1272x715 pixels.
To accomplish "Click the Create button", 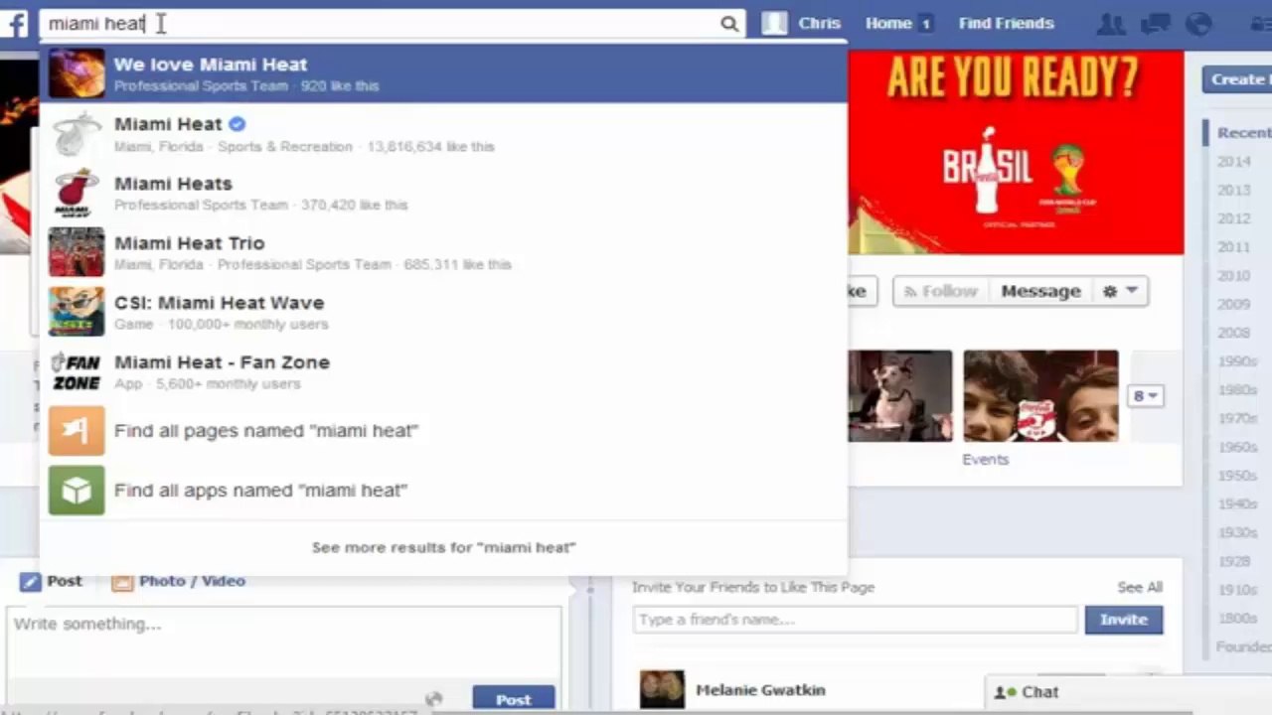I will click(x=1236, y=79).
